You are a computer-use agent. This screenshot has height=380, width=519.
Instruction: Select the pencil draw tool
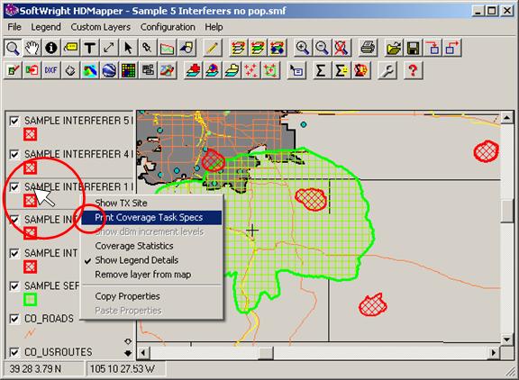[212, 48]
